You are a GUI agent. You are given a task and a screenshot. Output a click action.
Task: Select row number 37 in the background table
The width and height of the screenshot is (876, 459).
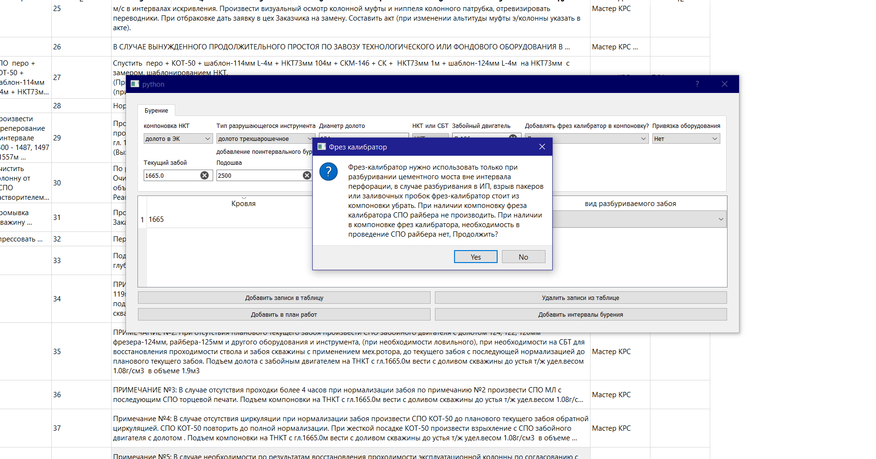(81, 428)
